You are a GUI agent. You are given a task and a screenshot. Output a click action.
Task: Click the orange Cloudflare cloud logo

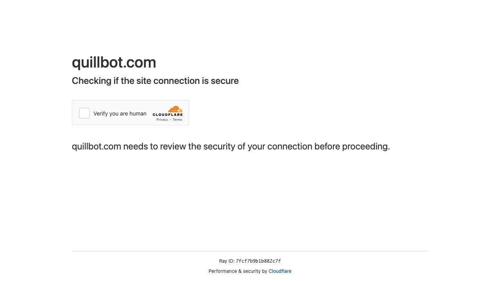point(175,109)
